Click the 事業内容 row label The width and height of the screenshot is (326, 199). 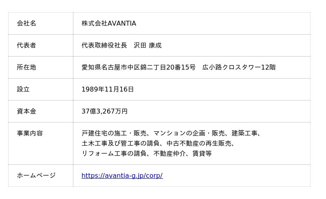(x=30, y=133)
